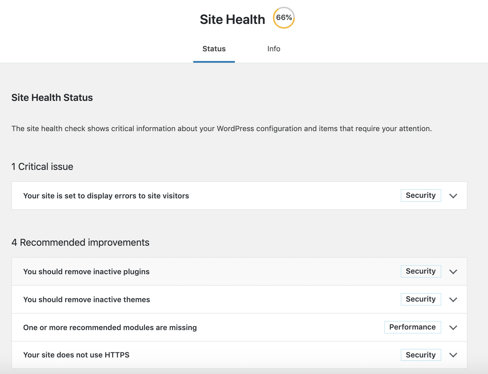The width and height of the screenshot is (488, 374).
Task: Click the display errors issue title
Action: (106, 196)
